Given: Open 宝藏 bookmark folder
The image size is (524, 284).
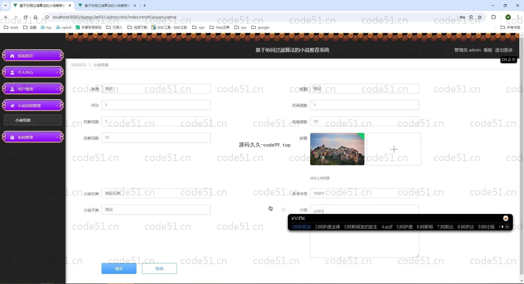Looking at the screenshot, I should tap(30, 27).
